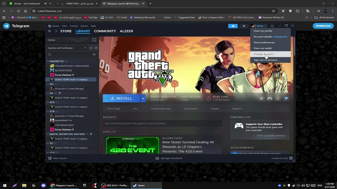Image resolution: width=337 pixels, height=189 pixels.
Task: Sort library by recent activity clock icon
Action: click(x=91, y=48)
